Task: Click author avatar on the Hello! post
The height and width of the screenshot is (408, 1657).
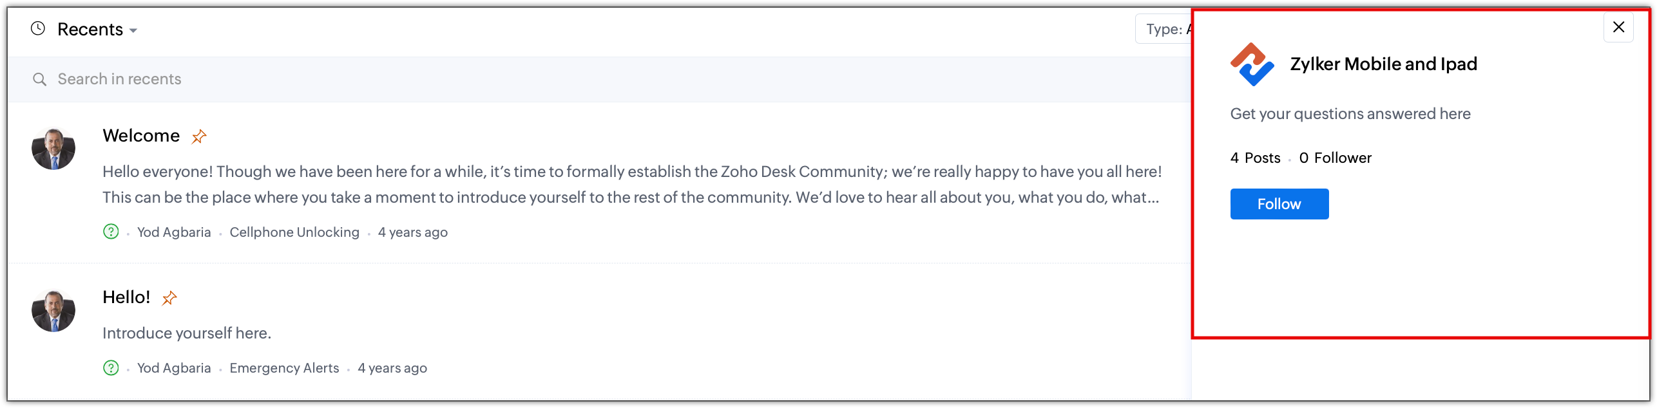Action: click(53, 311)
